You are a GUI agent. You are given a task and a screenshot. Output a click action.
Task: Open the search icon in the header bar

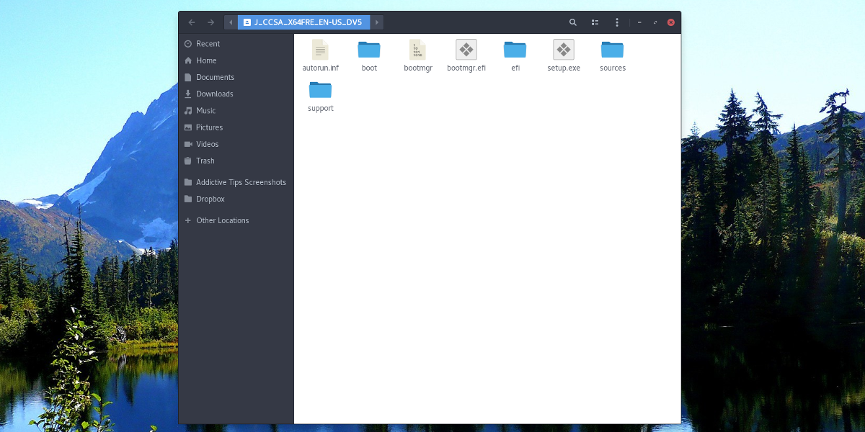pyautogui.click(x=573, y=22)
